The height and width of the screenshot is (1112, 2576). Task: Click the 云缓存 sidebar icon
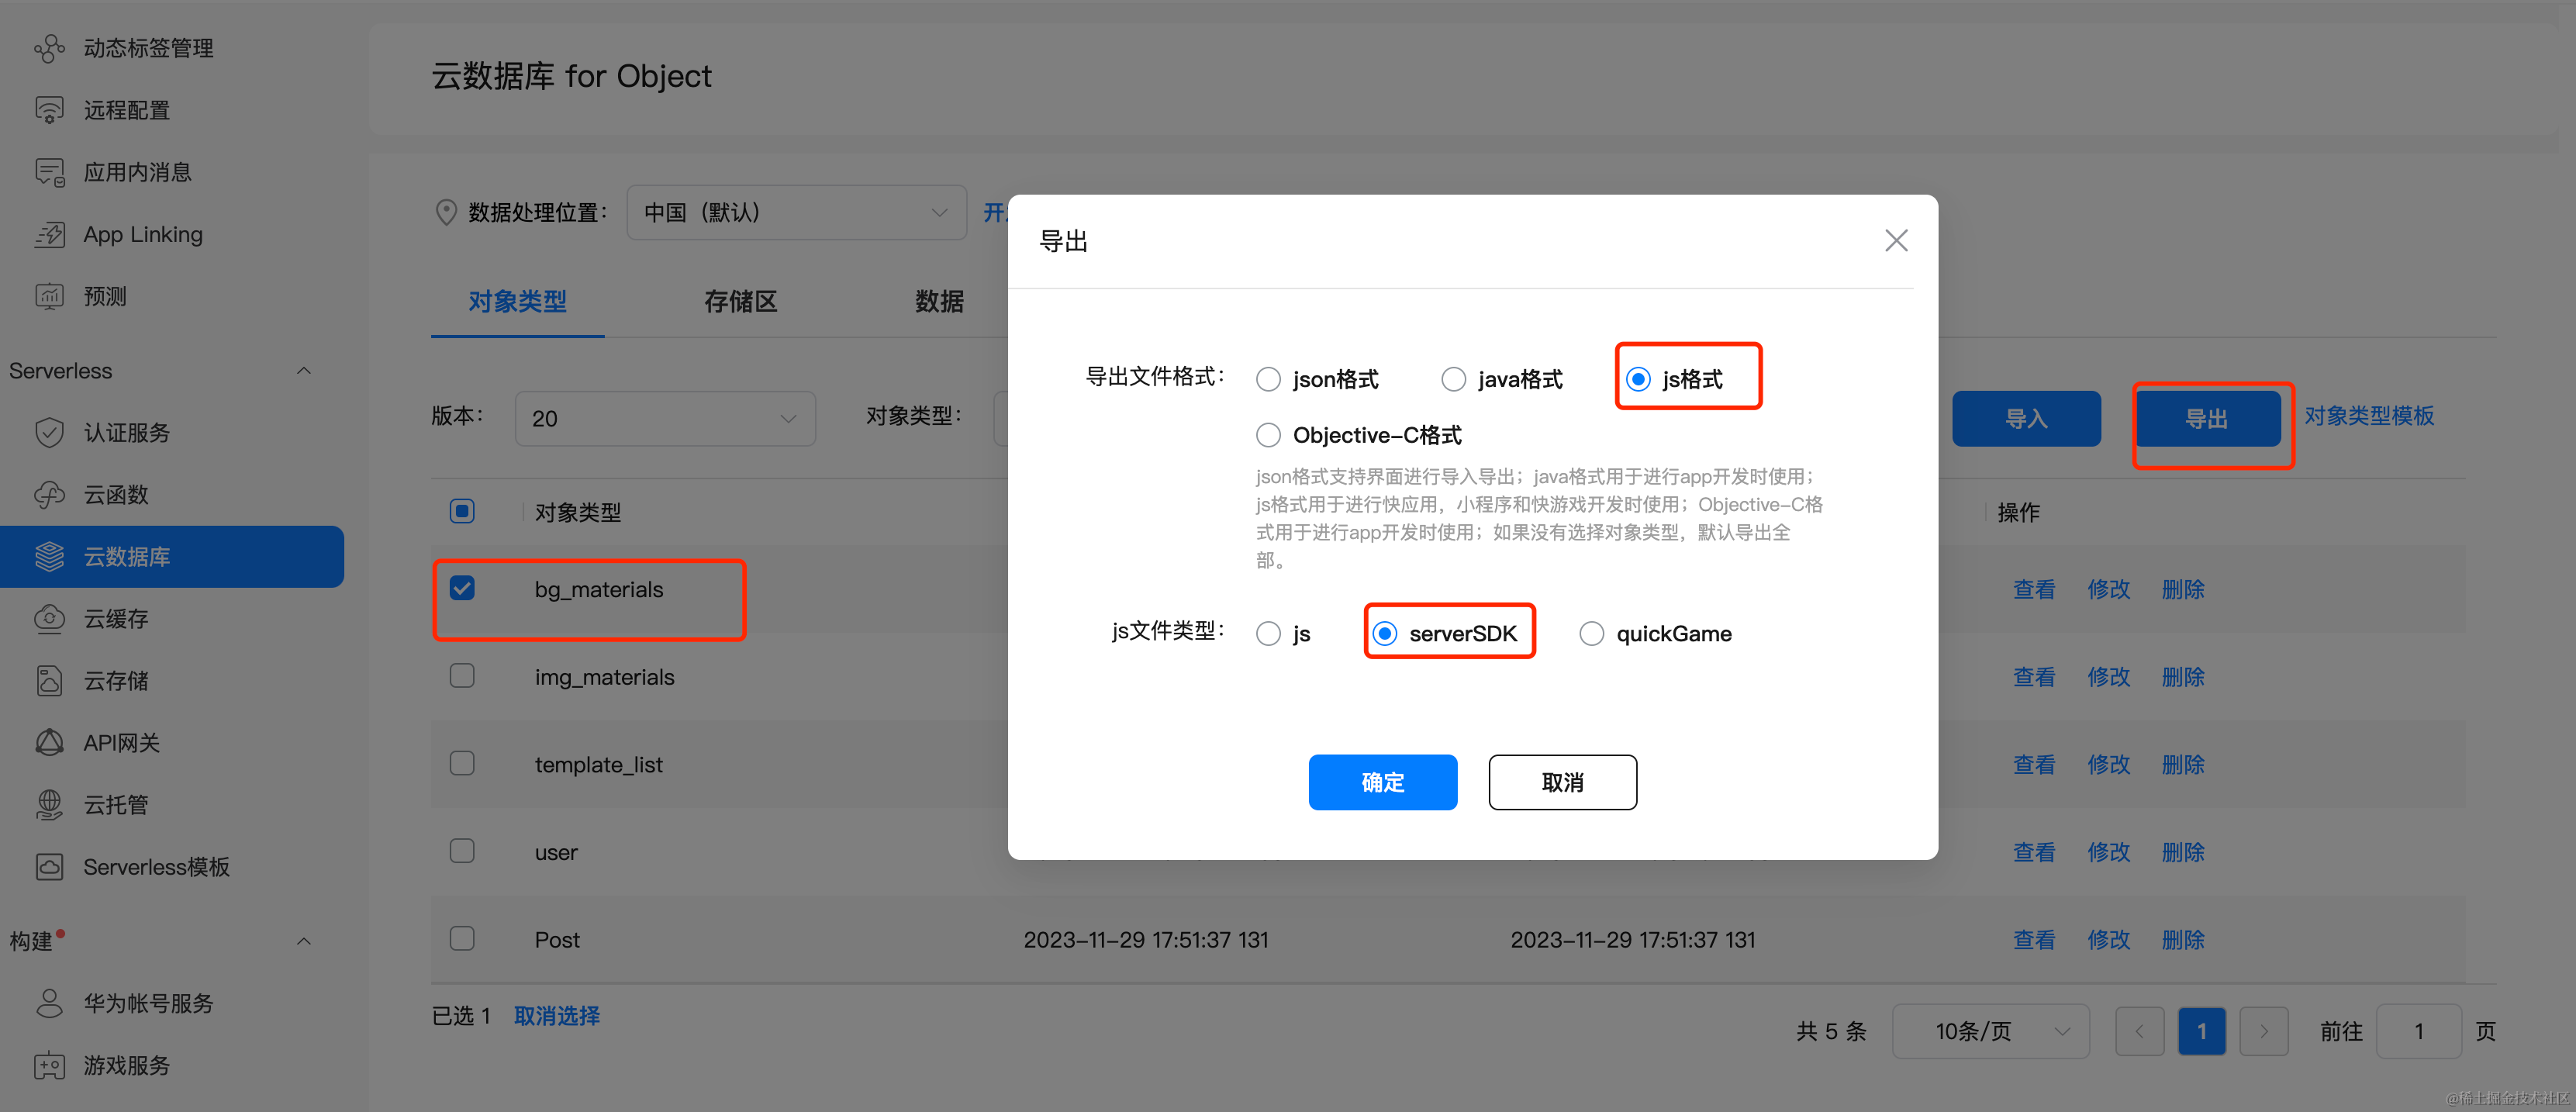tap(49, 619)
